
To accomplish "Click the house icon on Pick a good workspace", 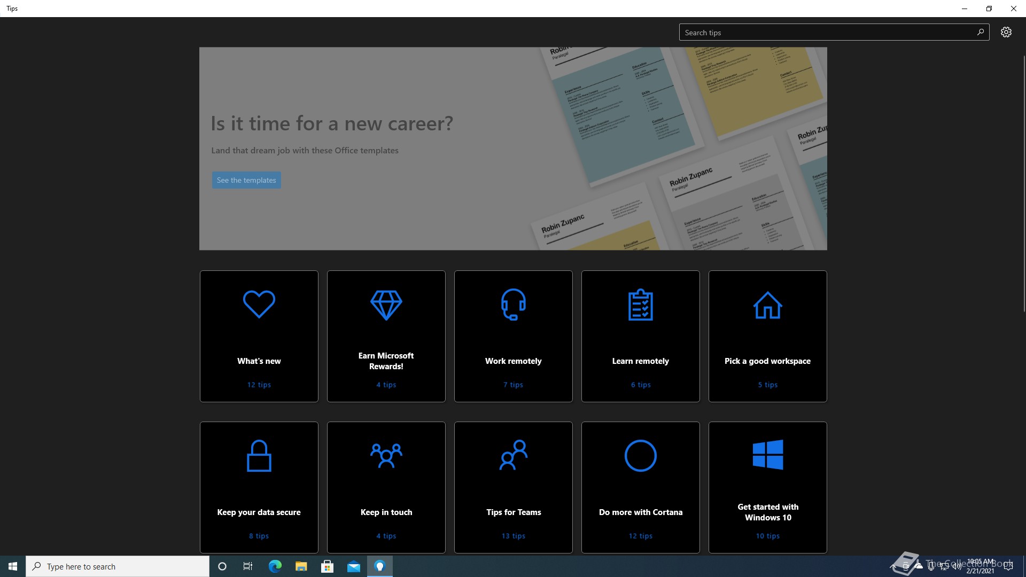I will [768, 305].
